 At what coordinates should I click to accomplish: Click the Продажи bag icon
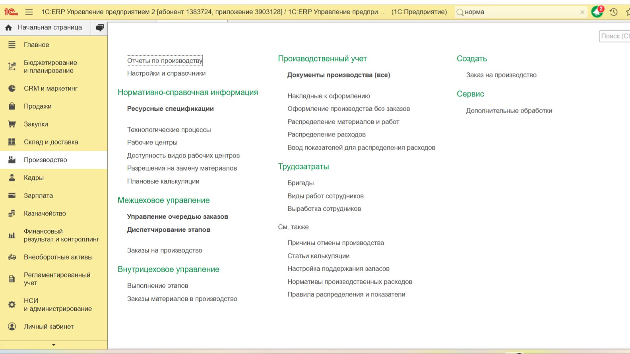[x=12, y=106]
